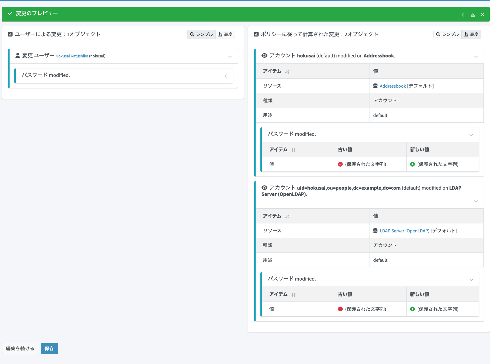Click the 用途 row label in the LDAP table
The height and width of the screenshot is (364, 490).
(x=268, y=260)
